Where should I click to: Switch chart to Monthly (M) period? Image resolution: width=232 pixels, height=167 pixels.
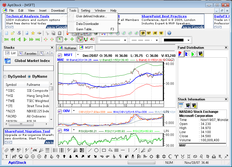coord(155,33)
